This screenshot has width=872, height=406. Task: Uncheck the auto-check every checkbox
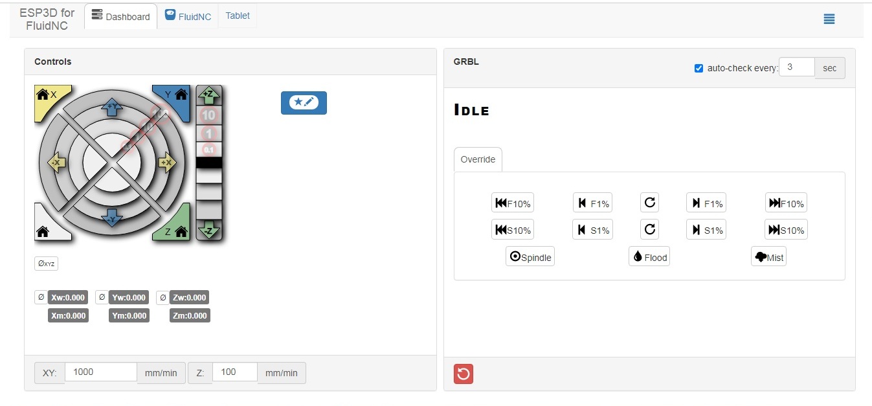tap(699, 68)
